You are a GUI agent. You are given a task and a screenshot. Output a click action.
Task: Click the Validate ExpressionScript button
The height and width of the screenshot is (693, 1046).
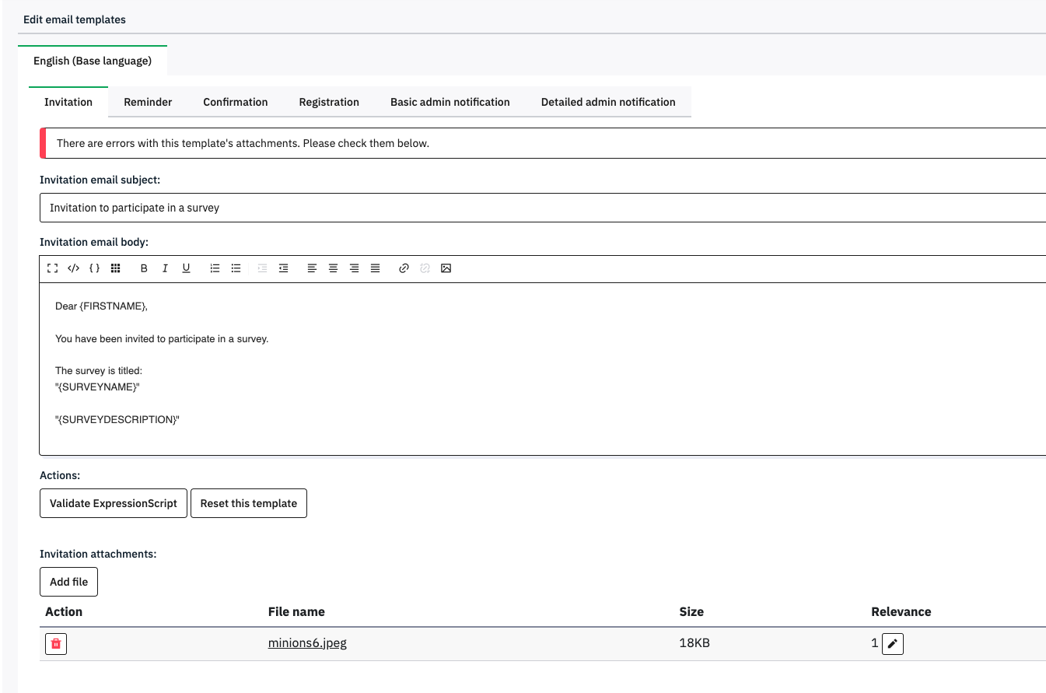pyautogui.click(x=114, y=503)
